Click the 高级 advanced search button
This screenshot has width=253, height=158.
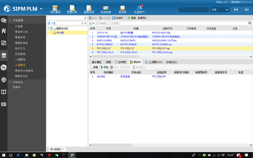pos(247,10)
